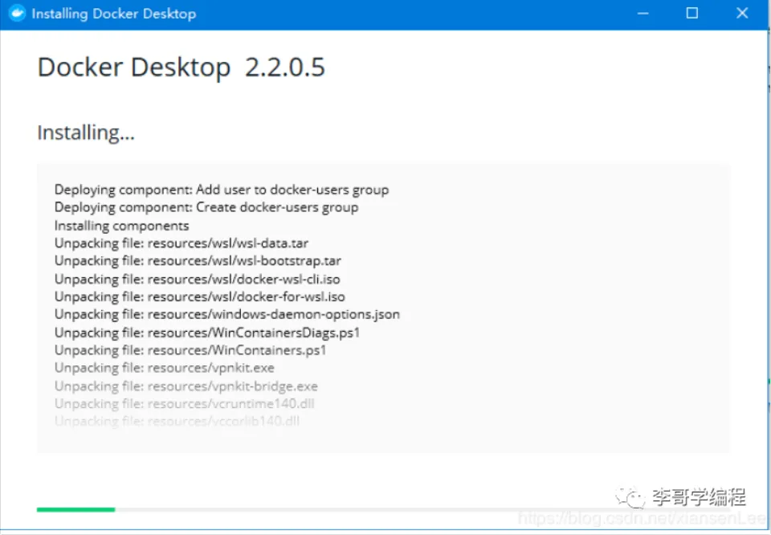Minimize the Installing Docker Desktop window
Image resolution: width=771 pixels, height=535 pixels.
[642, 14]
